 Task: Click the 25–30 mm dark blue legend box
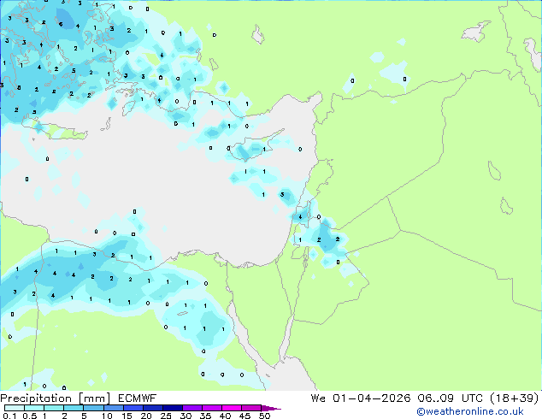[173, 408]
